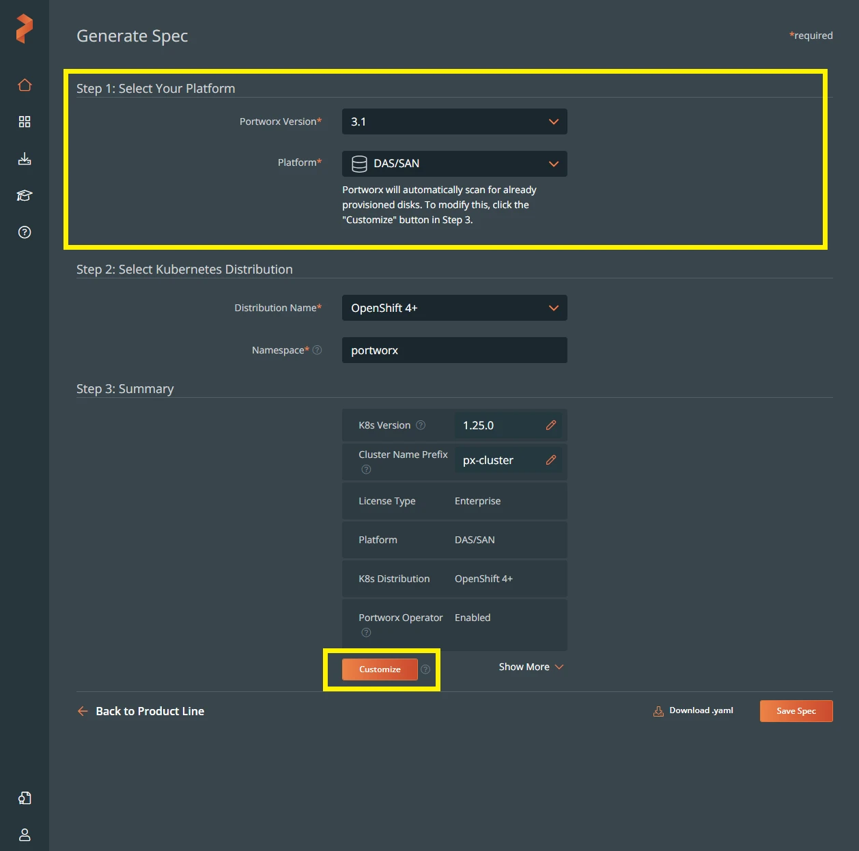Image resolution: width=859 pixels, height=851 pixels.
Task: Click the K8s Distribution label
Action: (394, 579)
